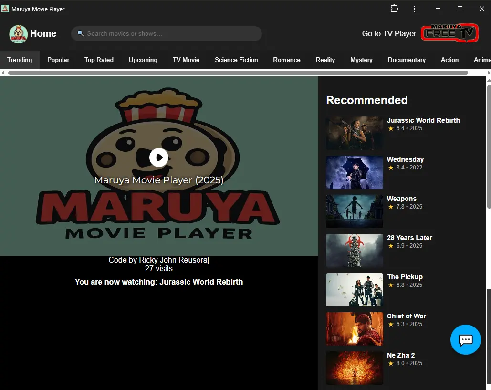Click the '6.4 • 2025' rating text

(x=409, y=128)
